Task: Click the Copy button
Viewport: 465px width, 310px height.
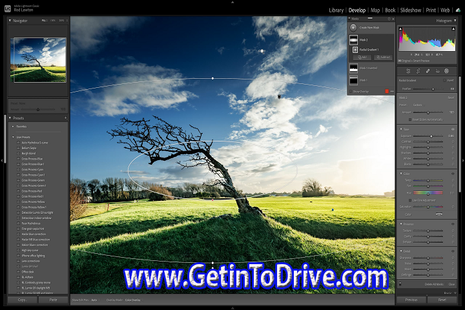Action: click(x=23, y=300)
